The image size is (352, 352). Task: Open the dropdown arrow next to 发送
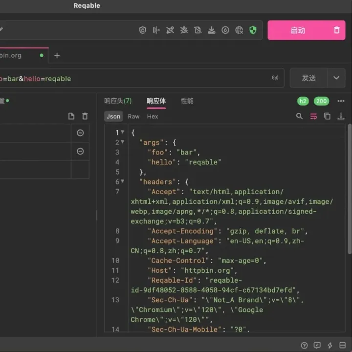[336, 78]
